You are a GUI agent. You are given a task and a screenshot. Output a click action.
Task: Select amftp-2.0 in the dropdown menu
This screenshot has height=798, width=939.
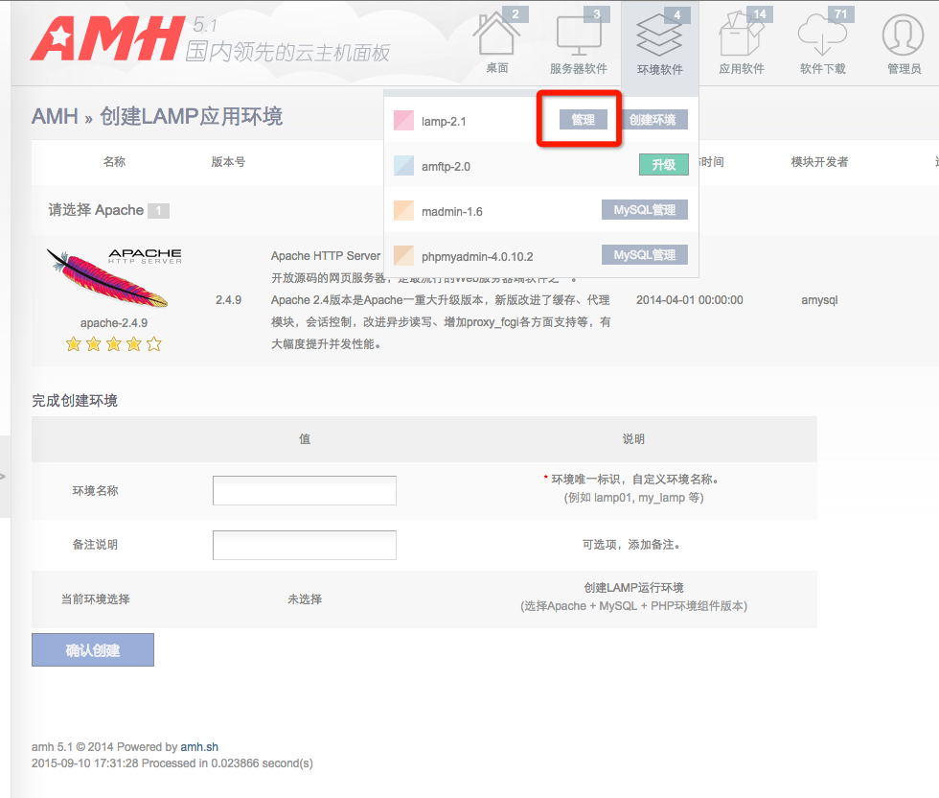tap(446, 167)
